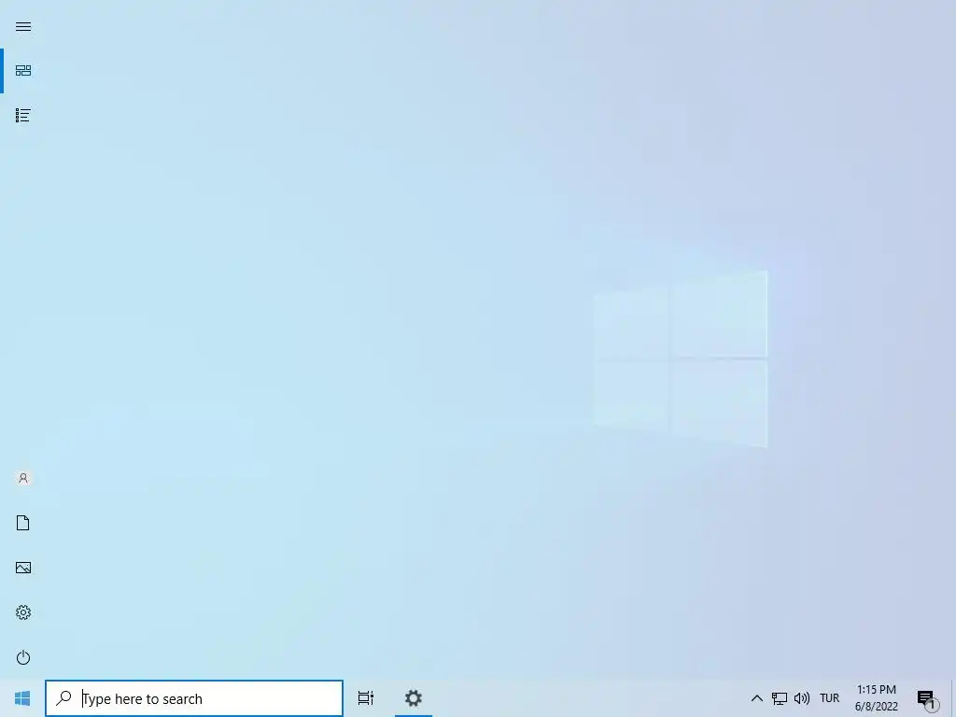
Task: Open the Pictures icon in Start sidebar
Action: [x=23, y=568]
